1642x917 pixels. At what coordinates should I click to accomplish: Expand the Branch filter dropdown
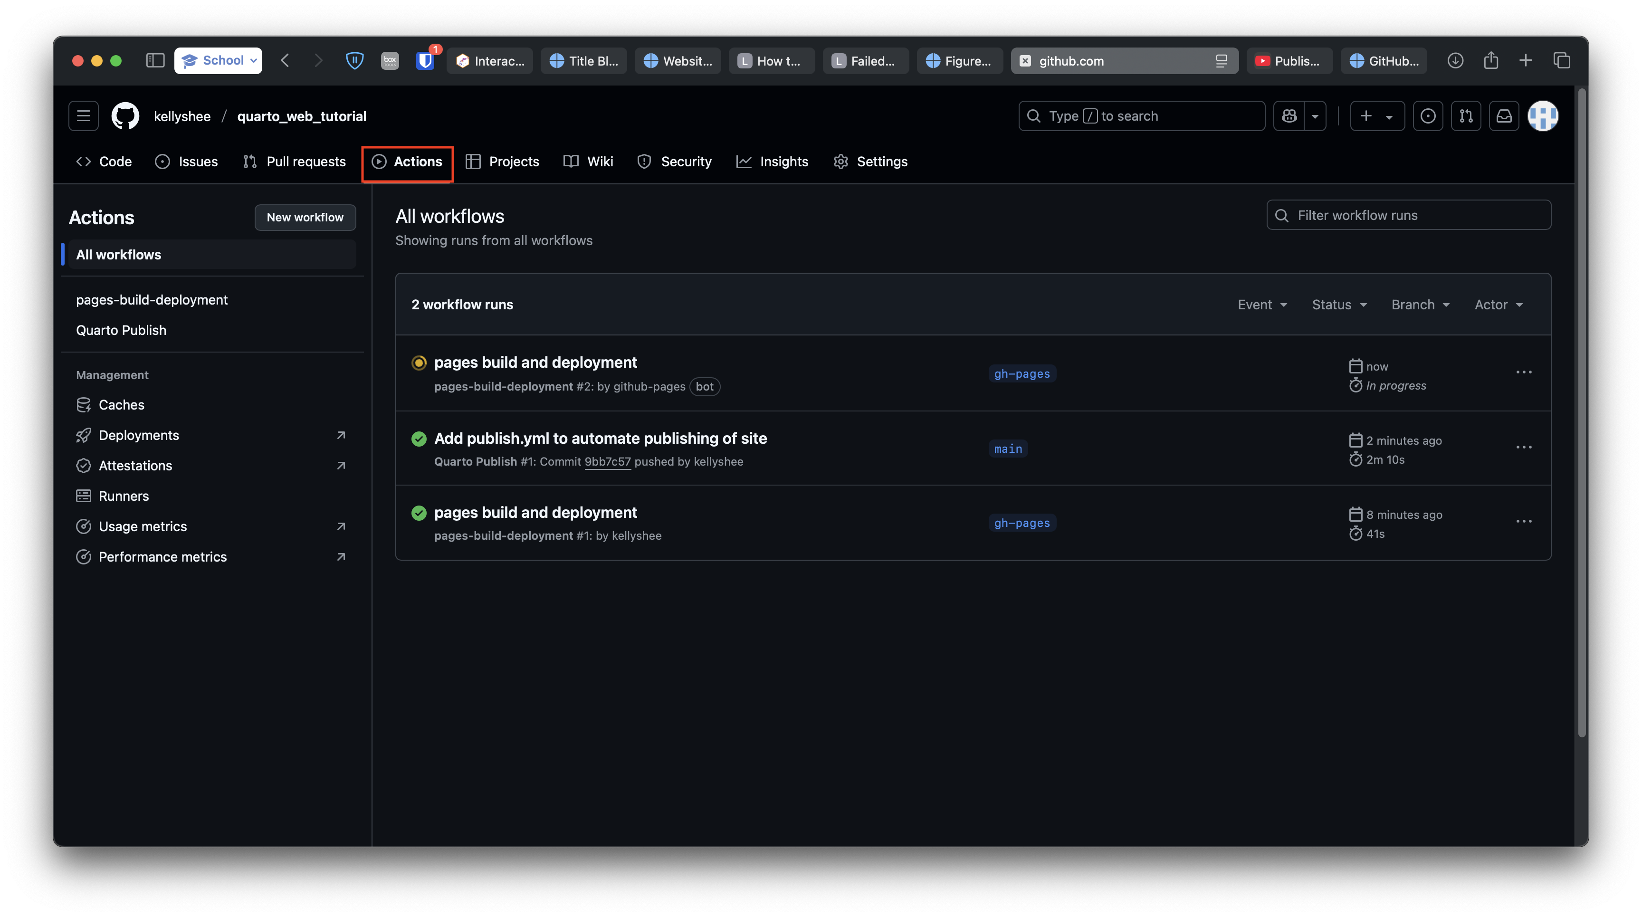tap(1420, 305)
